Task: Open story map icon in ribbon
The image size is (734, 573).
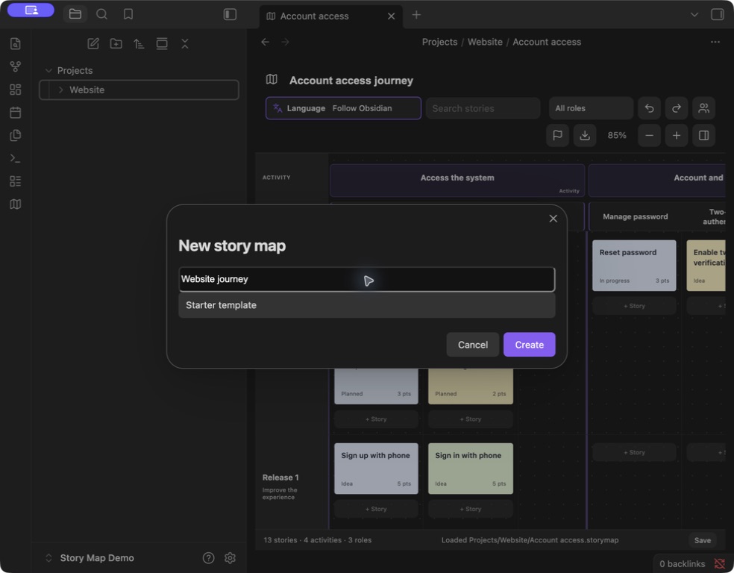Action: (x=16, y=204)
